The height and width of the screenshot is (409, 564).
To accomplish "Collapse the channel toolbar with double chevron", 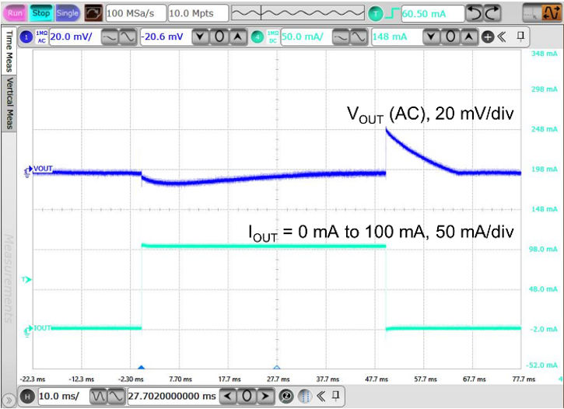I will point(503,37).
